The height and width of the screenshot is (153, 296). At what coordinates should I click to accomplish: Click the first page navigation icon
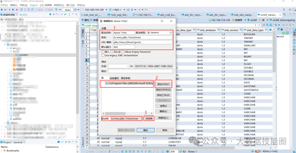coord(138,151)
